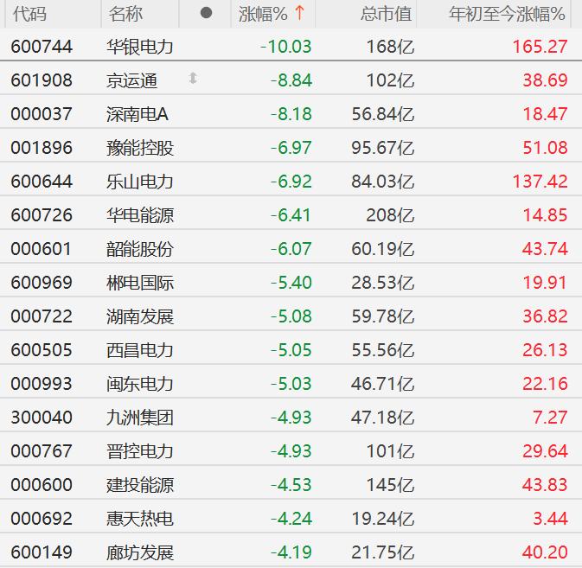Click the sort arrow beside 涨幅%
This screenshot has width=582, height=568.
[x=299, y=13]
